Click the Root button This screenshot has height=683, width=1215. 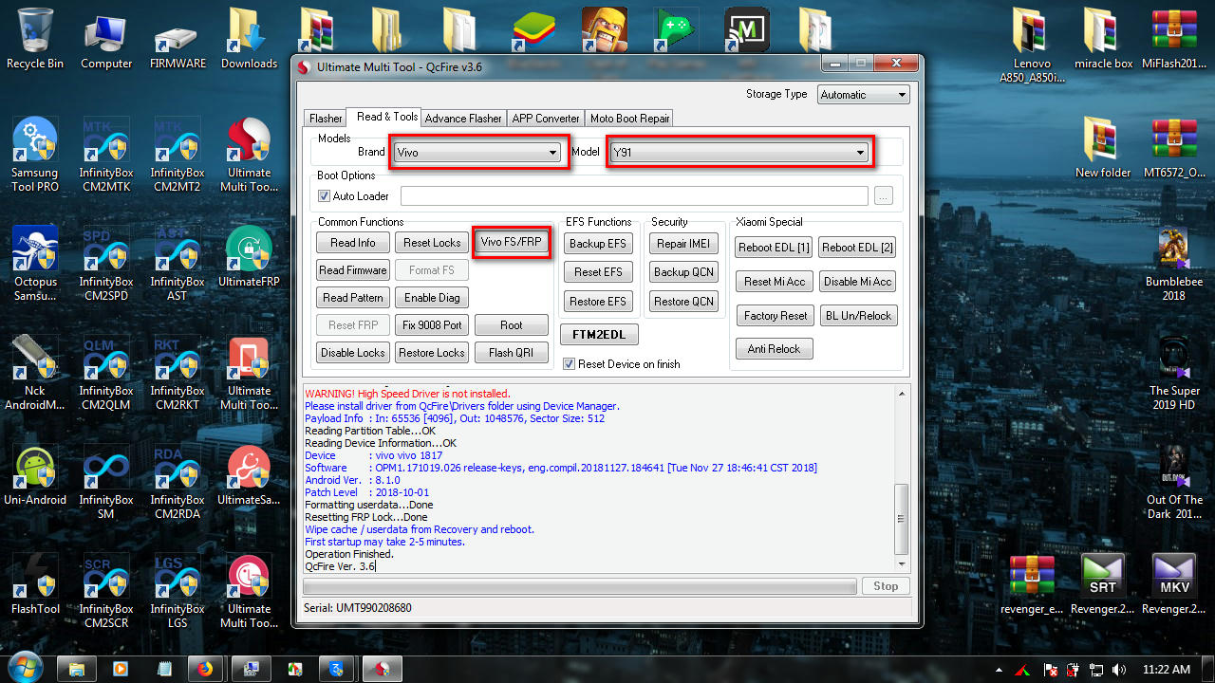[x=512, y=325]
